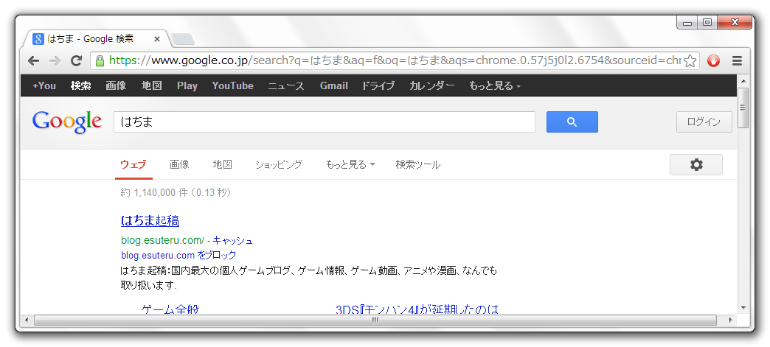Open +You in the black bar
This screenshot has width=770, height=347.
[x=44, y=86]
